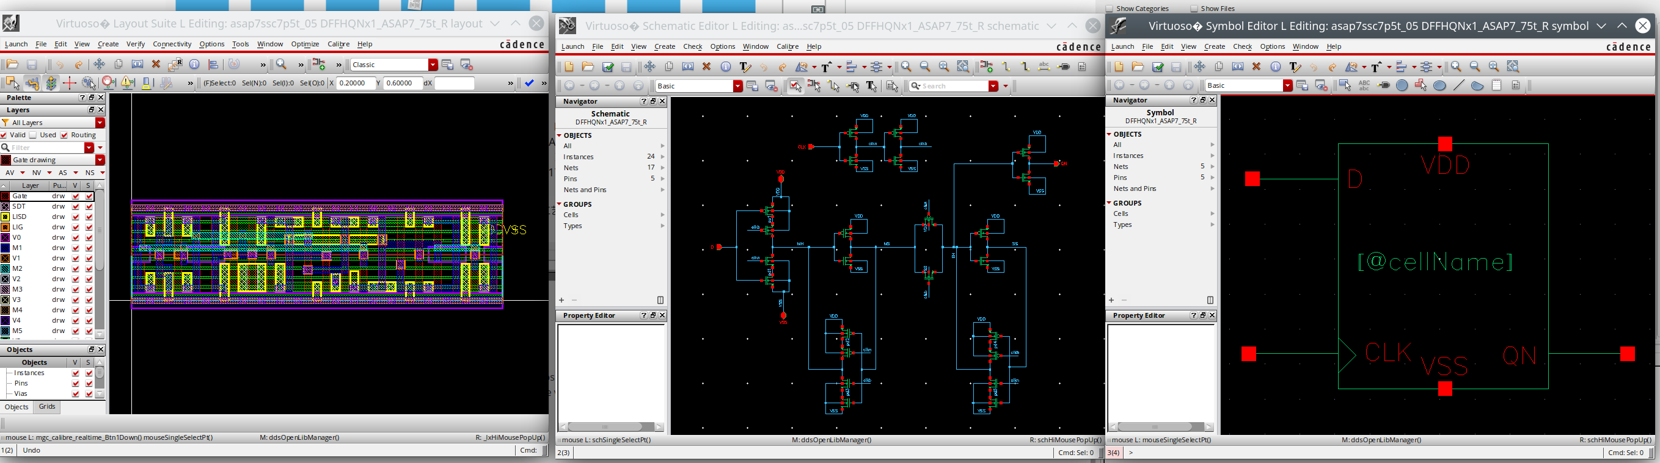Click blue checkmark icon in Layout toolbar
This screenshot has width=1660, height=463.
(x=529, y=83)
